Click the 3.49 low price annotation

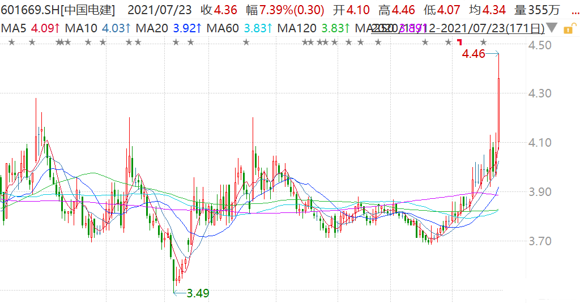tap(198, 293)
